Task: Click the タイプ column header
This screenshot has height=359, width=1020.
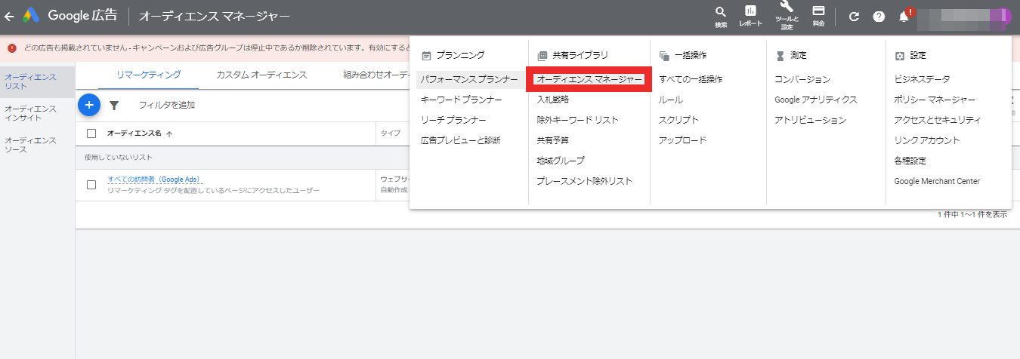Action: [x=391, y=133]
